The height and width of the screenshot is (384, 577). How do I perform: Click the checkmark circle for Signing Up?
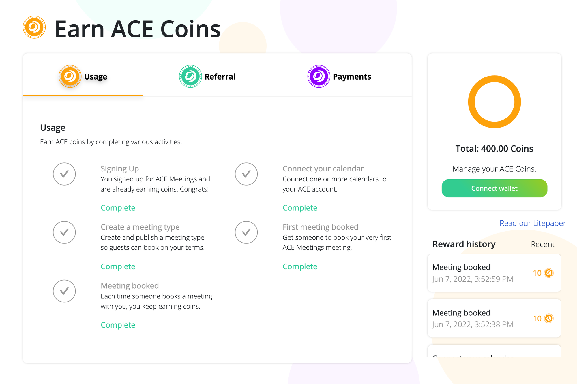[64, 174]
